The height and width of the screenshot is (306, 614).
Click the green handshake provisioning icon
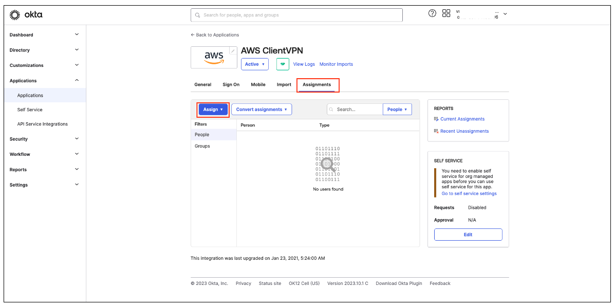pos(283,64)
